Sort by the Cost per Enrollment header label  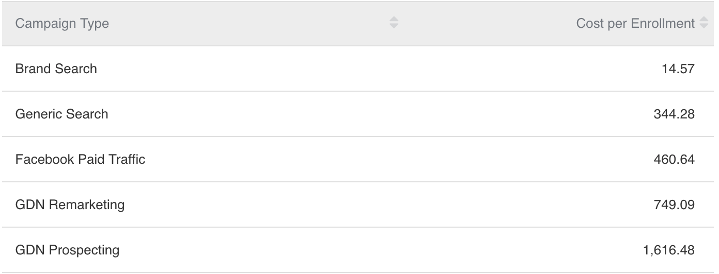tap(635, 23)
